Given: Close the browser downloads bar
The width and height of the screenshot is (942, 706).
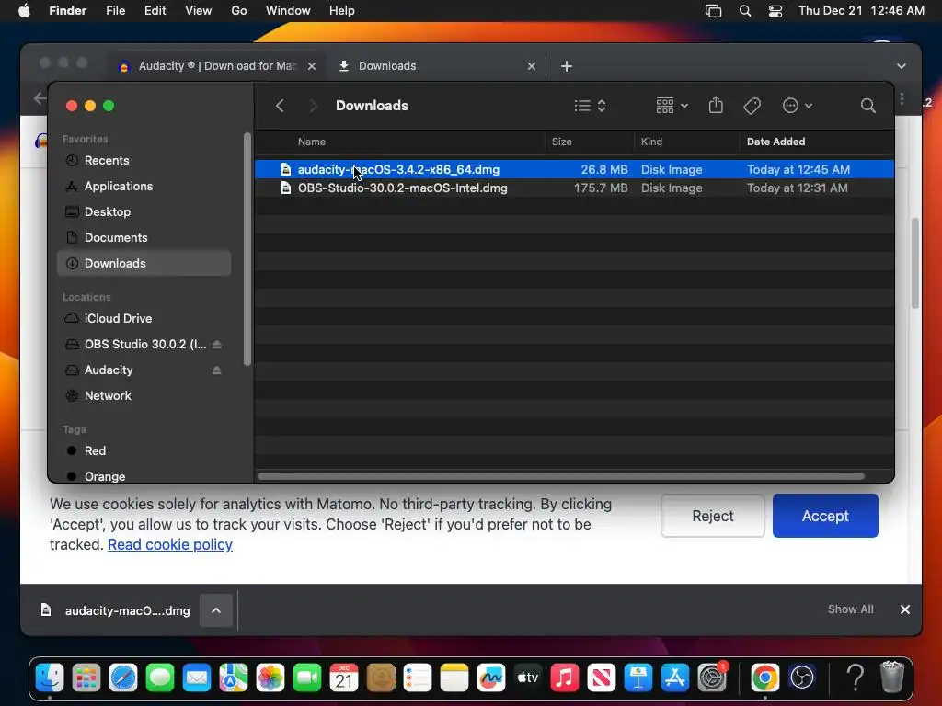Looking at the screenshot, I should pos(905,609).
